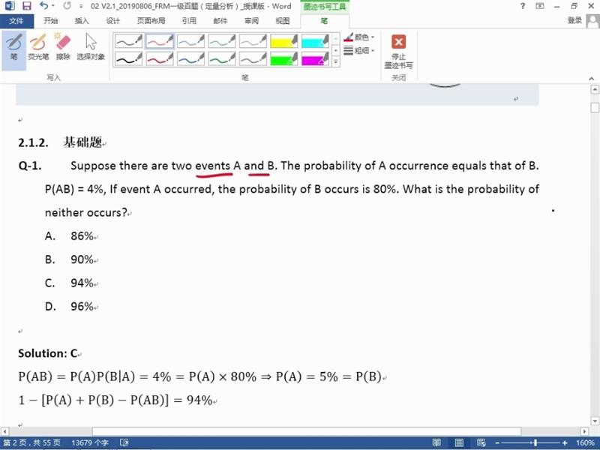Click the vertical scrollbar down arrow
The height and width of the screenshot is (450, 600).
(x=595, y=421)
